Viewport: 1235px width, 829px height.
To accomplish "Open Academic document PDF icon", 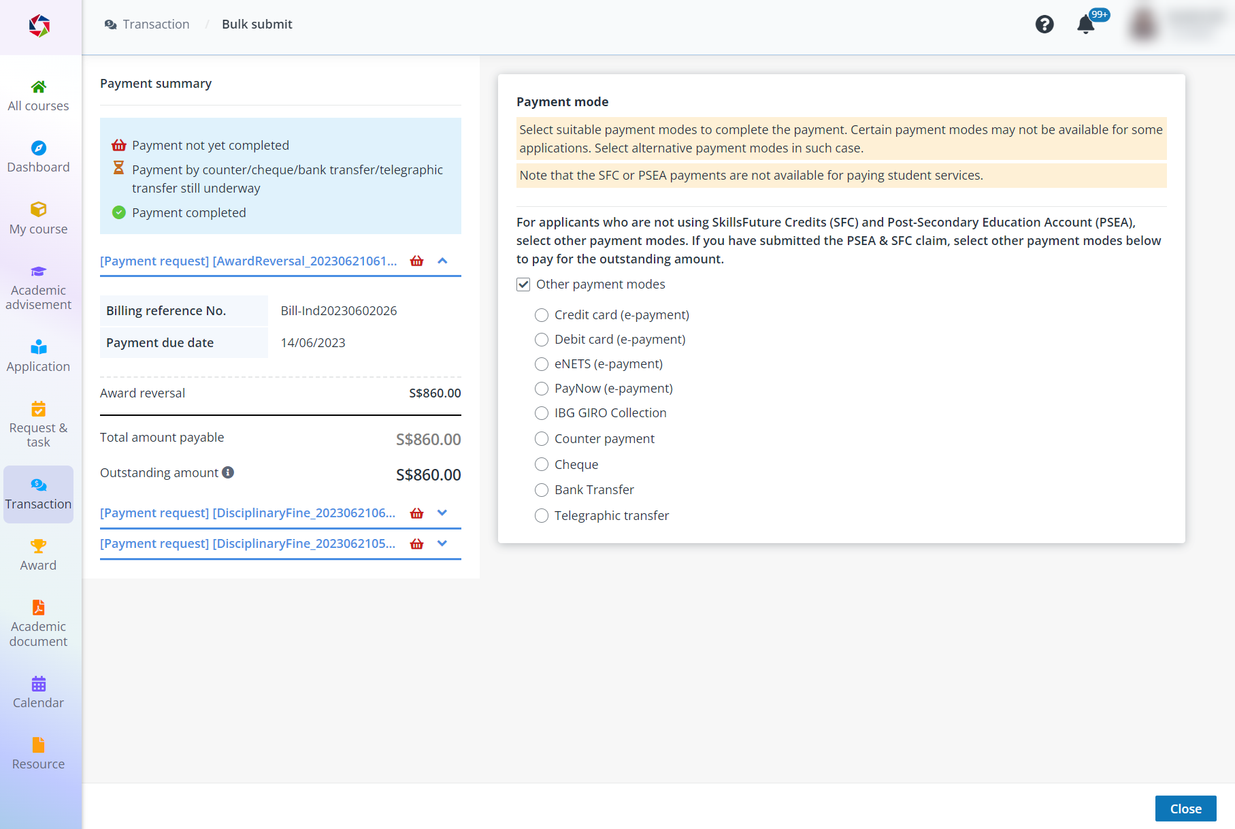I will [x=39, y=607].
